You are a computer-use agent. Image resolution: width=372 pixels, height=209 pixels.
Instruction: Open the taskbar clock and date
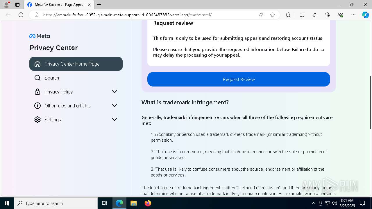click(x=347, y=203)
